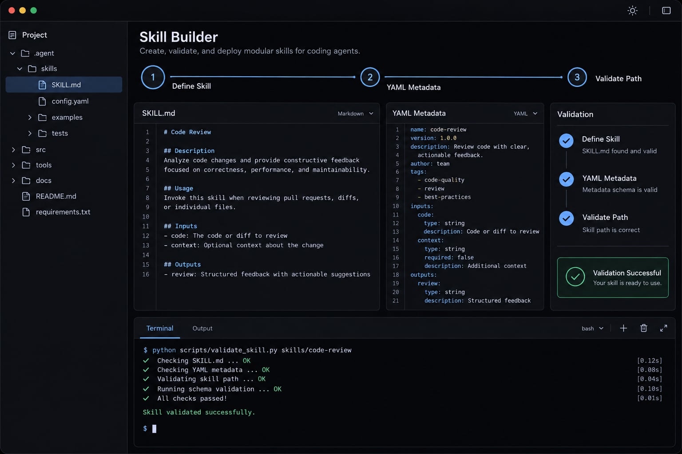The height and width of the screenshot is (454, 682).
Task: Click the tools folder icon
Action: 26,165
